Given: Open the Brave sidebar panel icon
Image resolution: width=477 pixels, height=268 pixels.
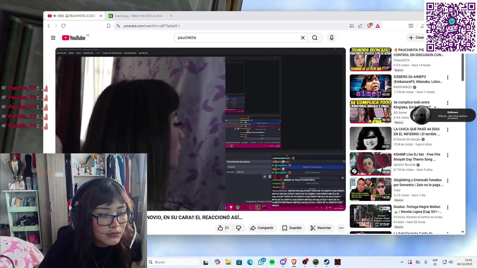Looking at the screenshot, I should [x=411, y=26].
